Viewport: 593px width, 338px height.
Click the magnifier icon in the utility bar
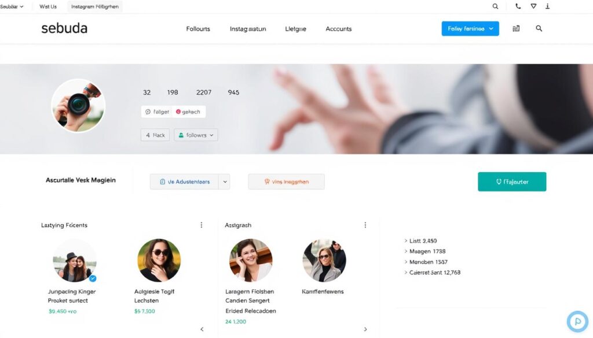pyautogui.click(x=495, y=6)
